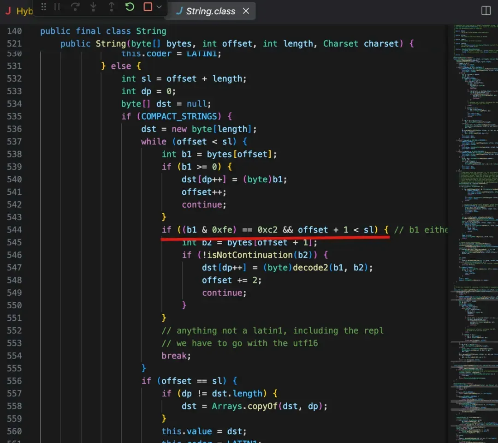Click 'null' on line 534
The image size is (498, 443).
196,104
